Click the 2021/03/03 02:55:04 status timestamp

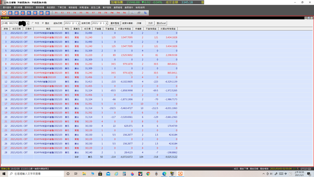click(281, 169)
